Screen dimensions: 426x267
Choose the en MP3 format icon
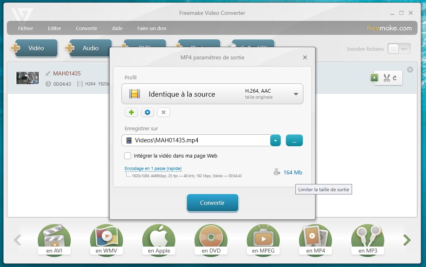[368, 239]
